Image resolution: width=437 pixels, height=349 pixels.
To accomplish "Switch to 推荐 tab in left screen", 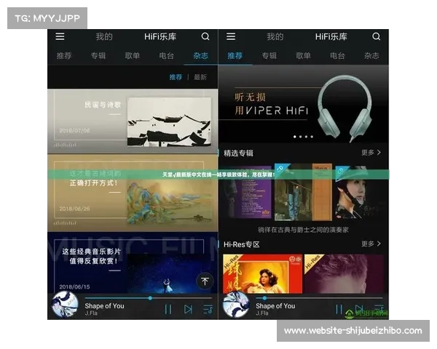I will click(64, 56).
